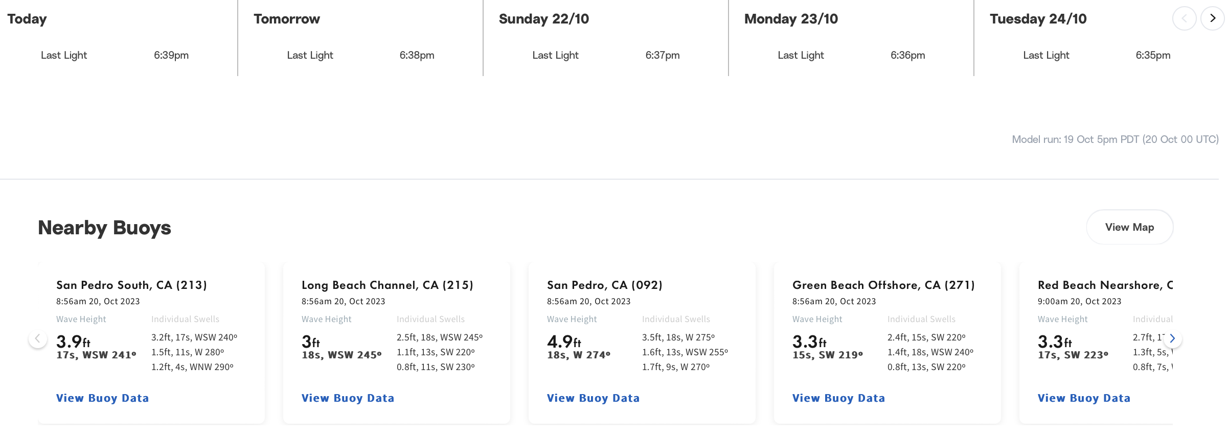View Buoy Data for Green Beach Offshore

click(x=838, y=398)
